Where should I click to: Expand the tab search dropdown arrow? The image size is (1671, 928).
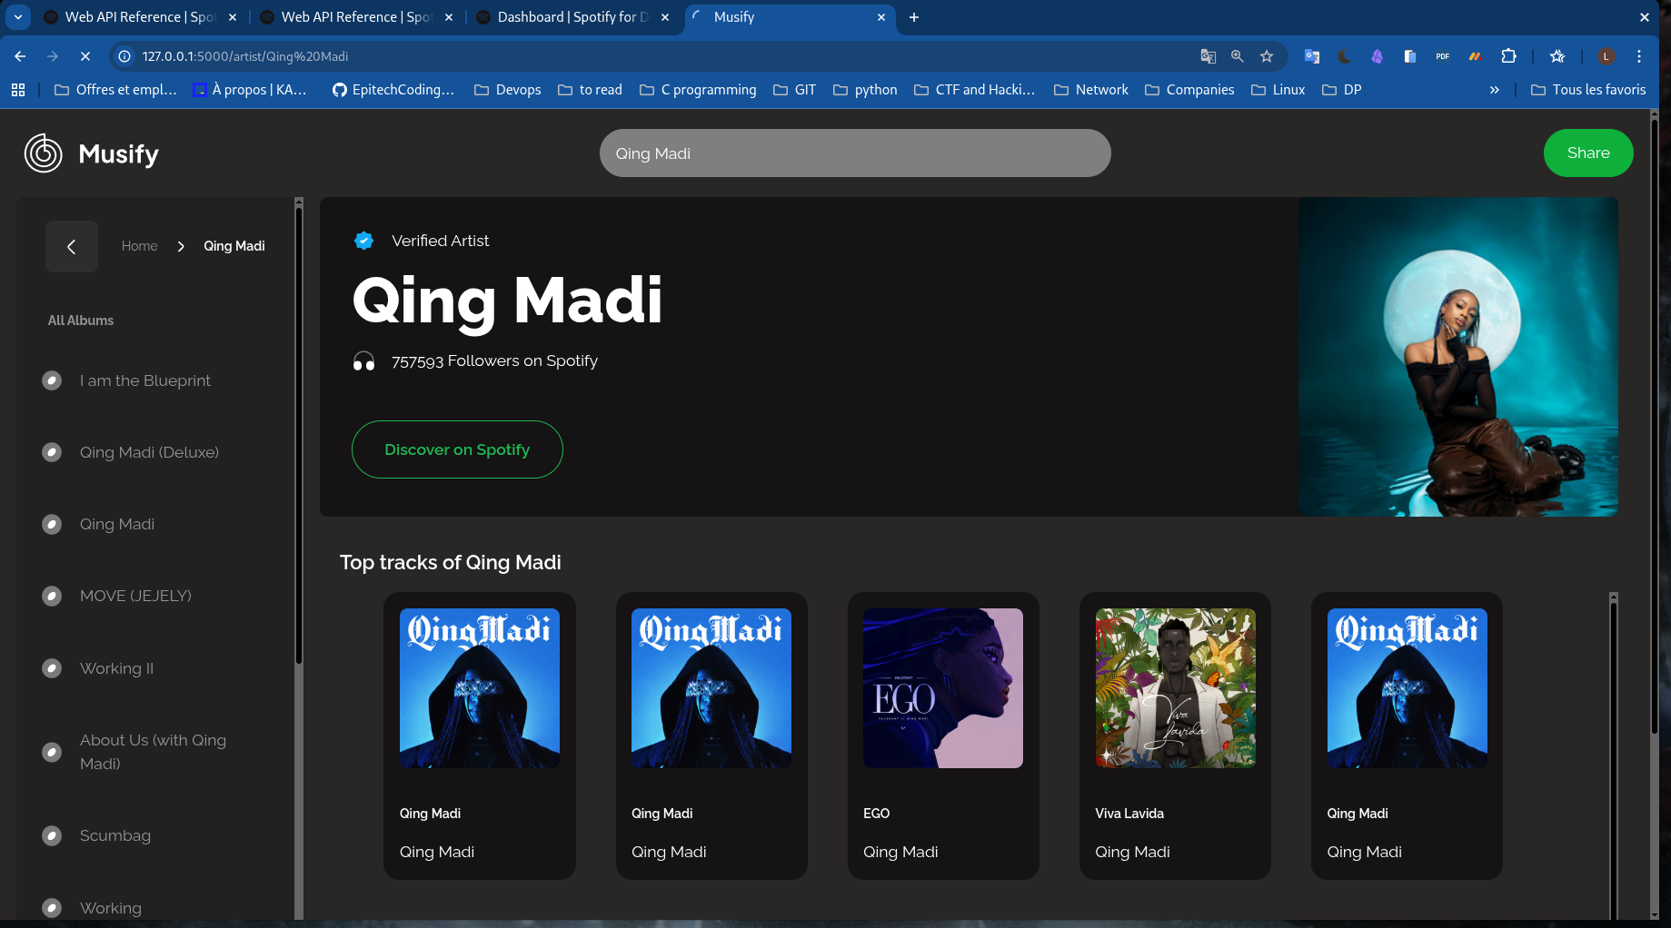click(x=18, y=17)
